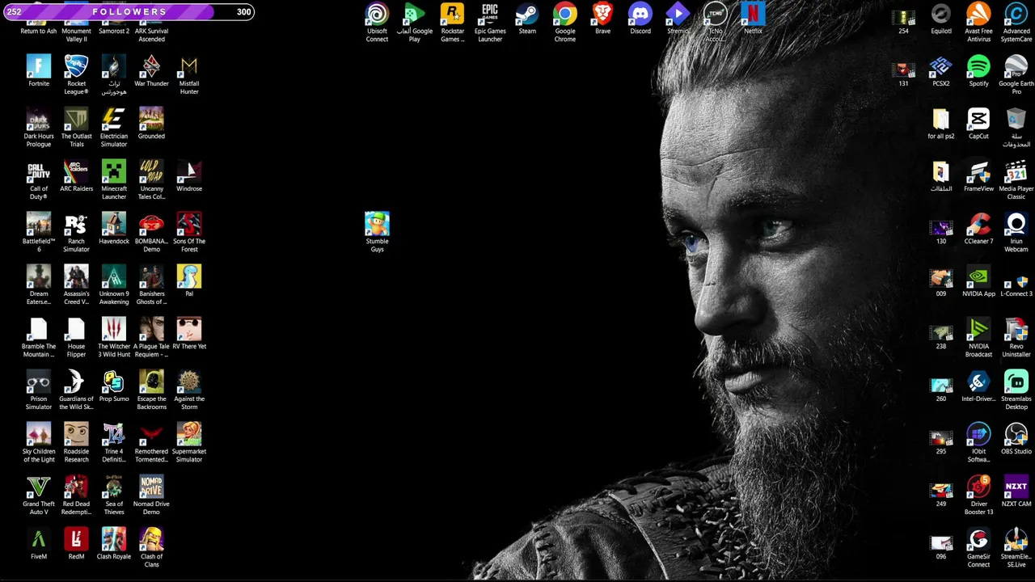
Task: Select the Prison Simulator icon
Action: pos(39,382)
